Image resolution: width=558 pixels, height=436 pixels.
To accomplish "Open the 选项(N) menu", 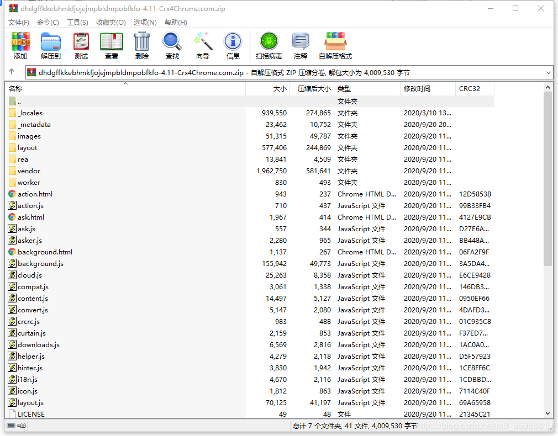I will tap(145, 23).
